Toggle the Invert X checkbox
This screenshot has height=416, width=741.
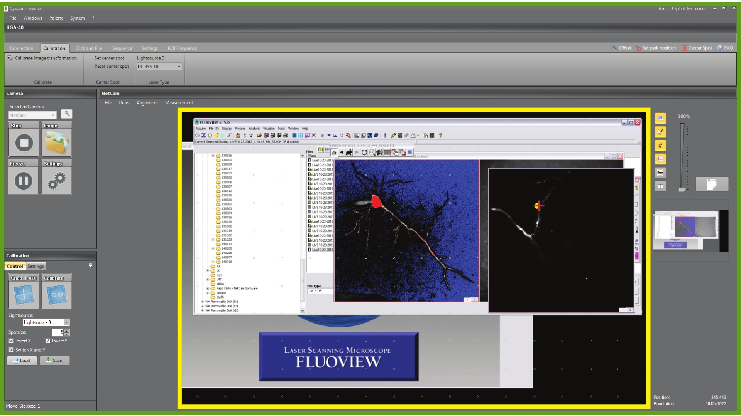click(11, 341)
